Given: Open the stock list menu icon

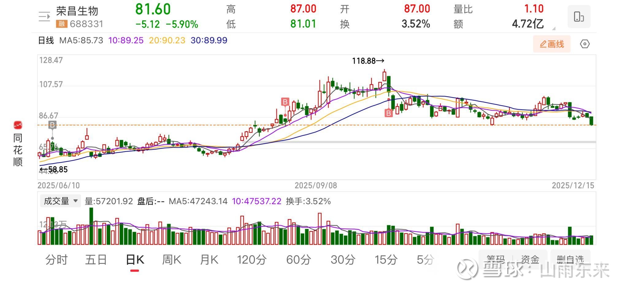Looking at the screenshot, I should tap(44, 17).
